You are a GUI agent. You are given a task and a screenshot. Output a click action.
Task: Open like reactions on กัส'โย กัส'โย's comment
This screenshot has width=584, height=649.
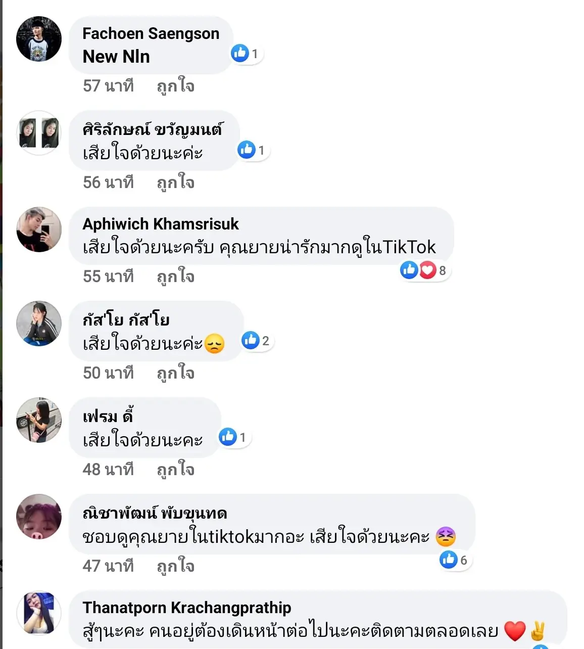coord(257,341)
